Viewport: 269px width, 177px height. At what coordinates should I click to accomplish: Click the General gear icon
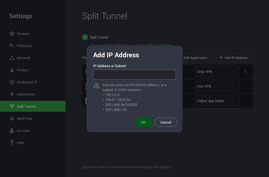[12, 34]
